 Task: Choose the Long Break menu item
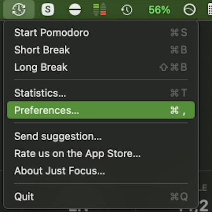tap(101, 67)
